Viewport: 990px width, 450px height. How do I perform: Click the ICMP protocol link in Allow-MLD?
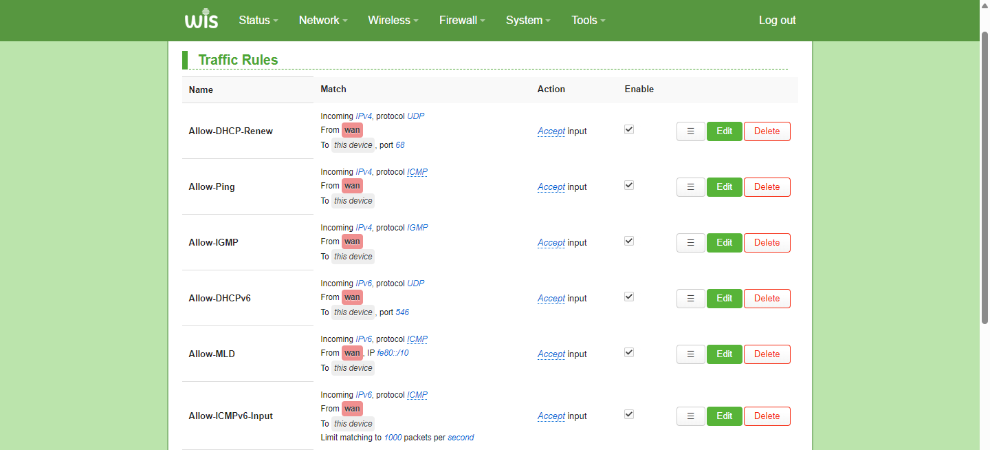point(417,339)
